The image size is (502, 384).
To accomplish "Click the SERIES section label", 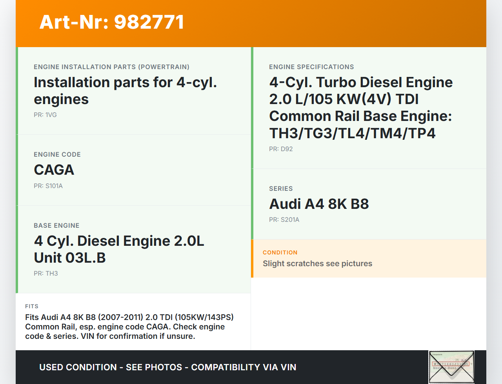I will click(x=281, y=189).
